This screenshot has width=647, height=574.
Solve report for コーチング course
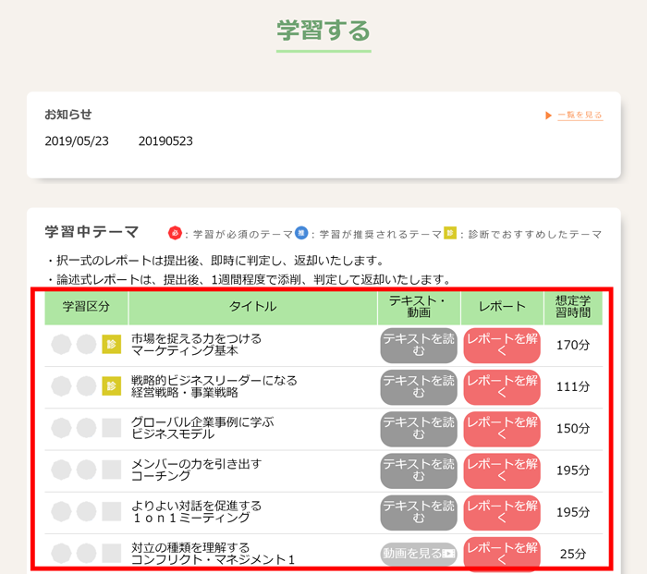tap(502, 470)
